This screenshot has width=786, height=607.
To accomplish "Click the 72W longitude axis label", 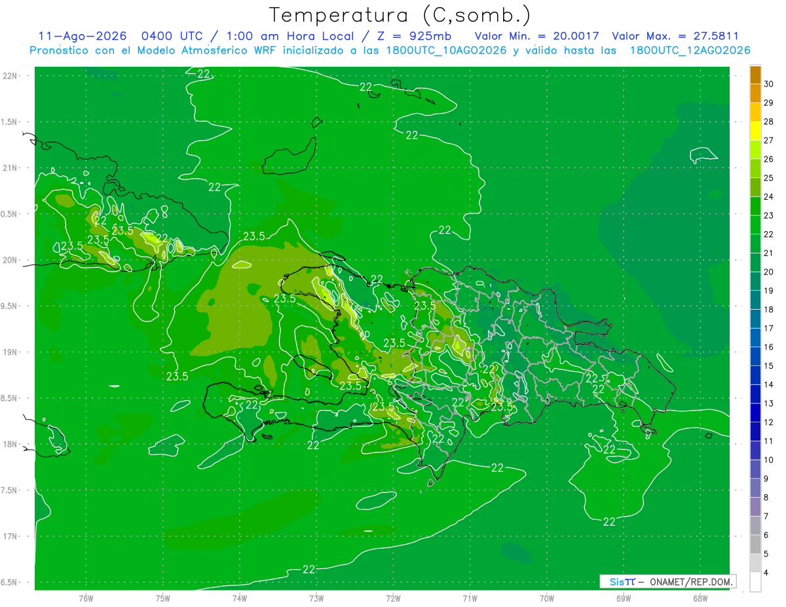I will point(393,598).
